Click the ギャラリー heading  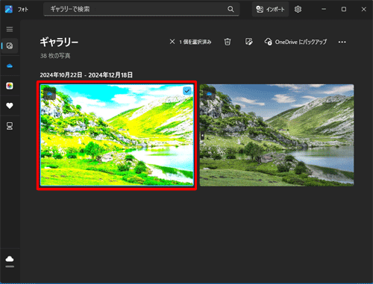(59, 42)
